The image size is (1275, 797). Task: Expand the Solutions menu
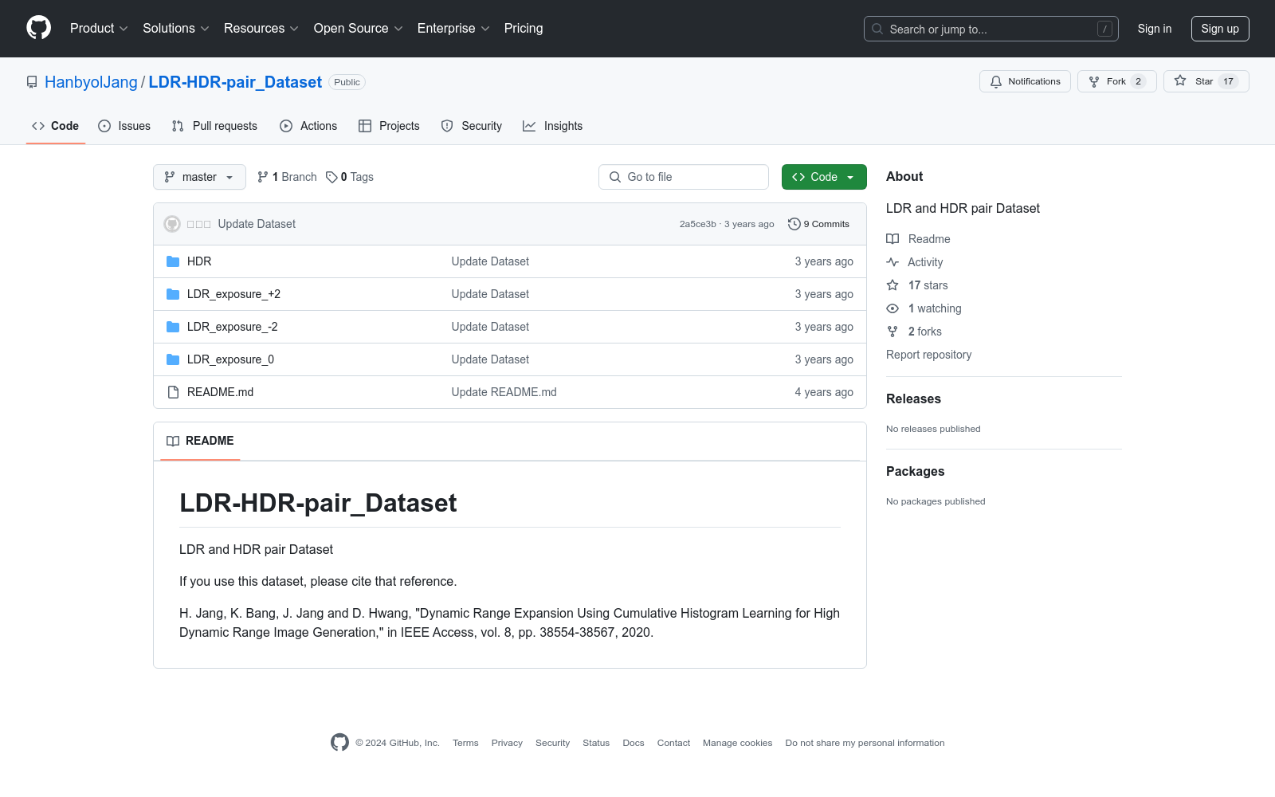click(x=176, y=29)
